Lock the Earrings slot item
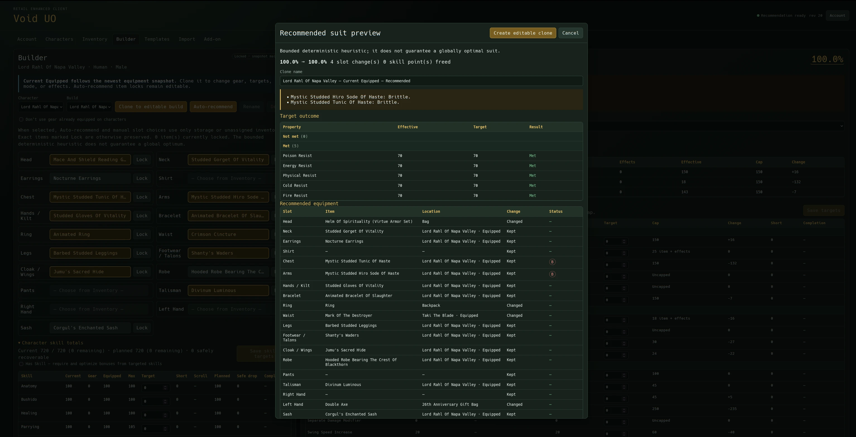 (142, 179)
